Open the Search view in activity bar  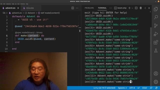click(x=156, y=17)
